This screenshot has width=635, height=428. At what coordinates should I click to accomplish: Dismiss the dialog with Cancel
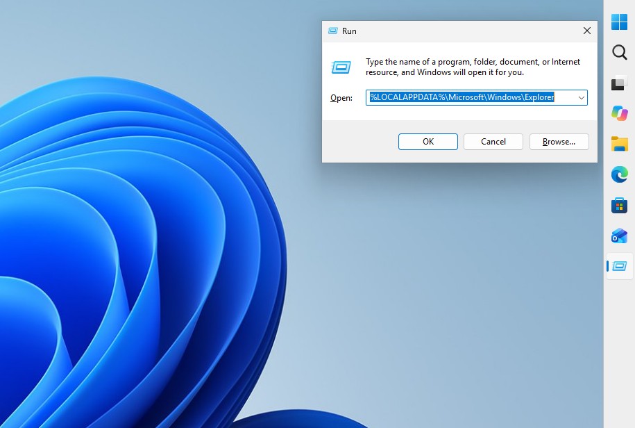493,142
